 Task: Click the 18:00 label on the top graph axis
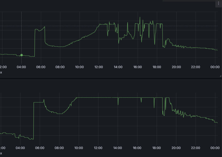(157, 67)
